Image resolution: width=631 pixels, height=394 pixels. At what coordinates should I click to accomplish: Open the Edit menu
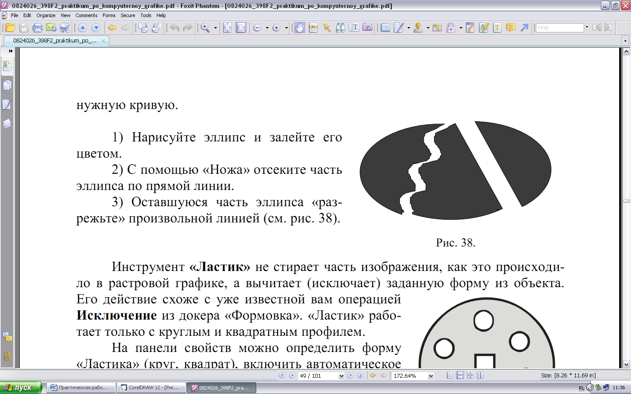27,15
